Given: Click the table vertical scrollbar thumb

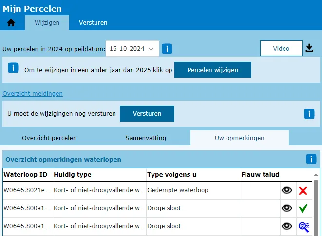Looking at the screenshot, I should (x=316, y=208).
